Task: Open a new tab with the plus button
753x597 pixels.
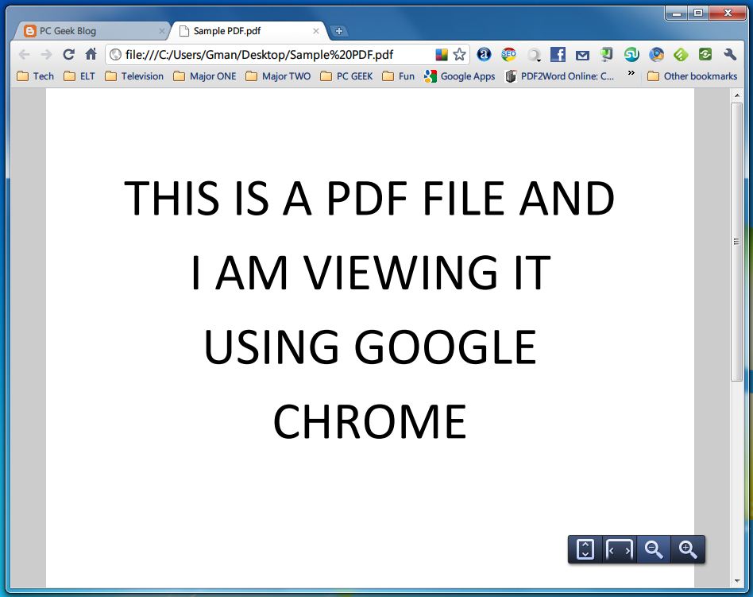Action: [x=339, y=30]
